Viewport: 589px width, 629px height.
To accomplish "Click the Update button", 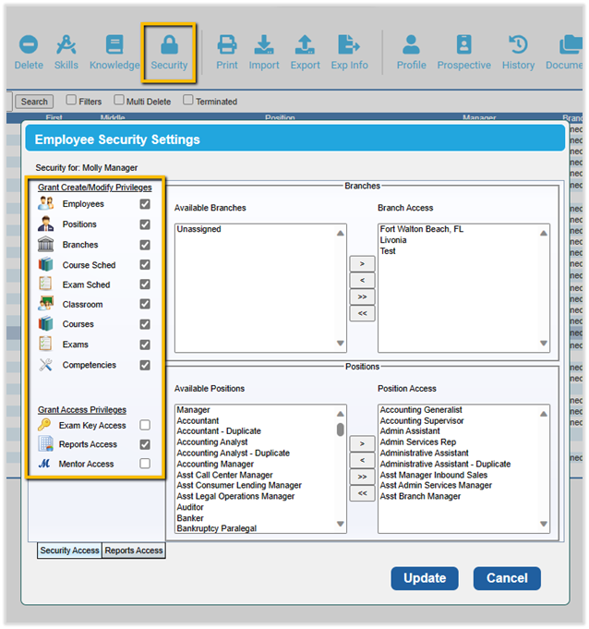I will click(x=425, y=578).
